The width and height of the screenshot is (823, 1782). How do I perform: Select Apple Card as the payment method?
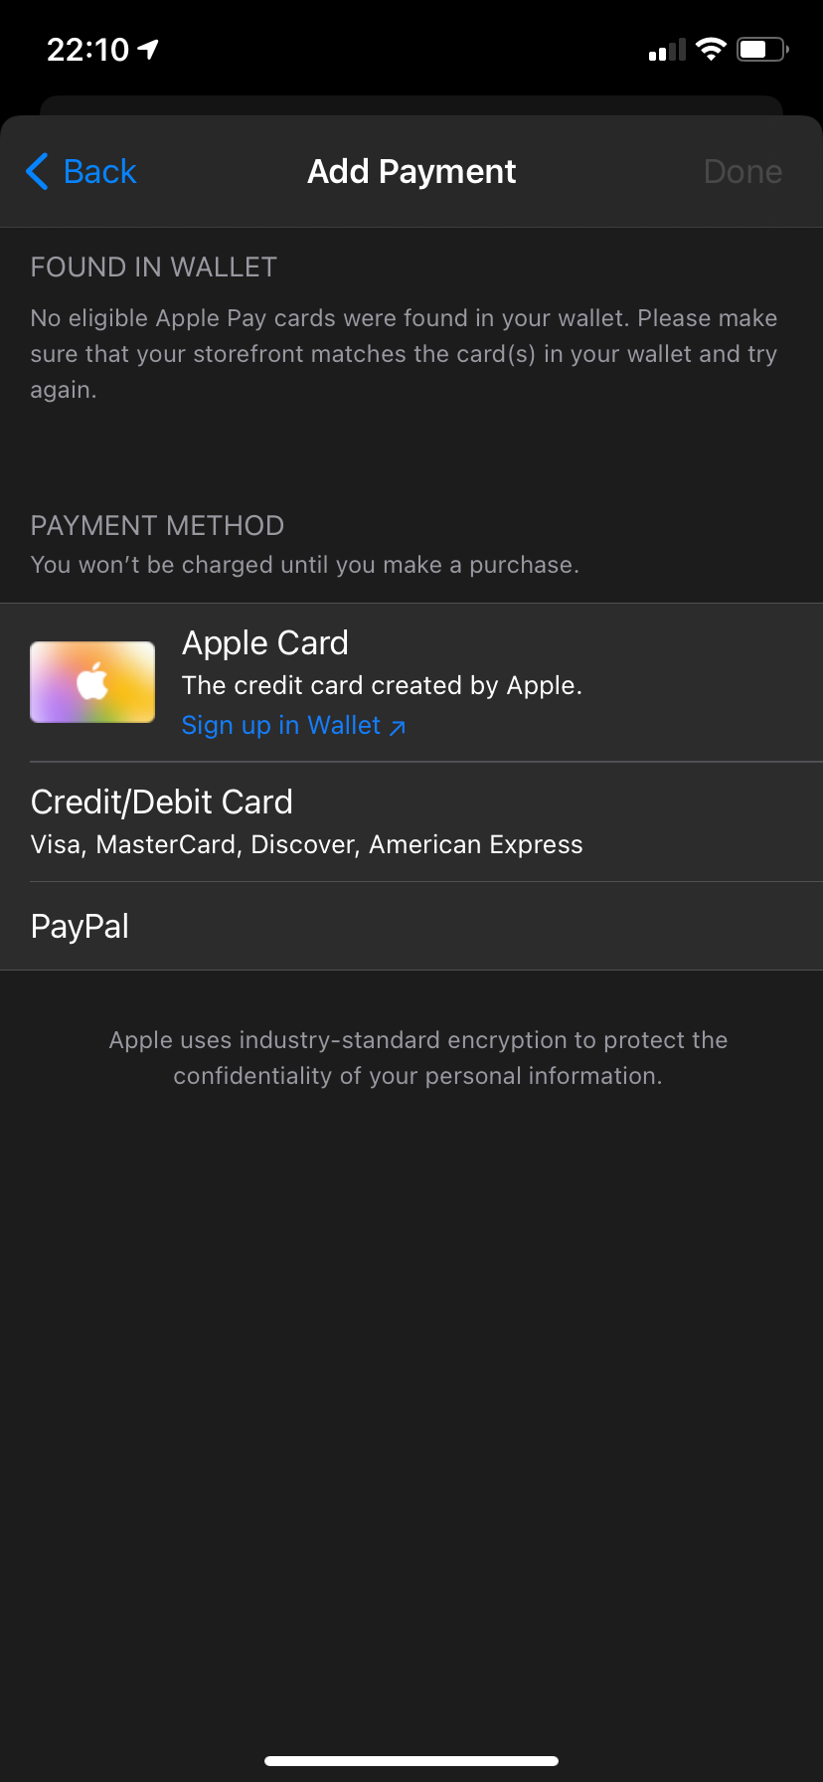[411, 682]
